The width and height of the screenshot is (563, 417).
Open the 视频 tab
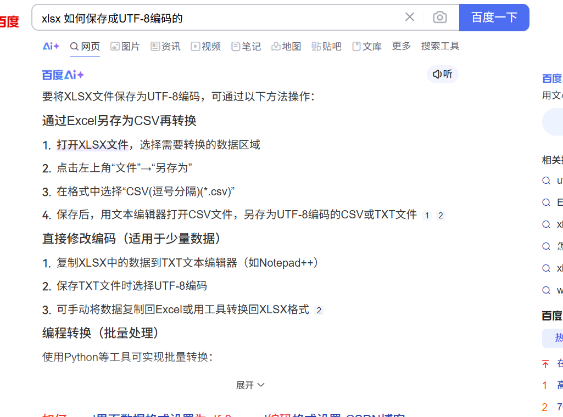[x=206, y=47]
